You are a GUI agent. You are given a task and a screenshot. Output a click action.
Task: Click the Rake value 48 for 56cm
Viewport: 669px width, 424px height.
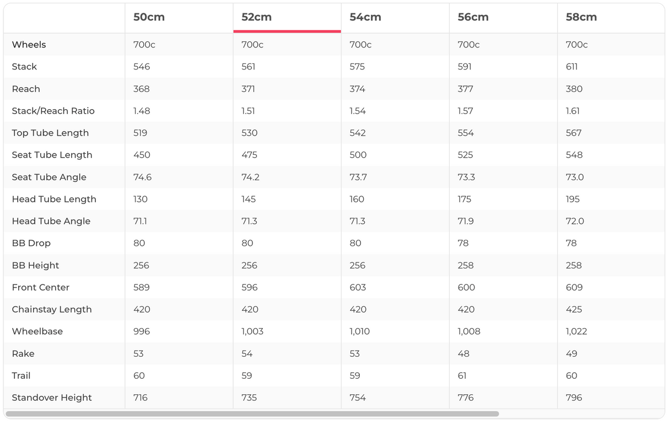point(463,353)
